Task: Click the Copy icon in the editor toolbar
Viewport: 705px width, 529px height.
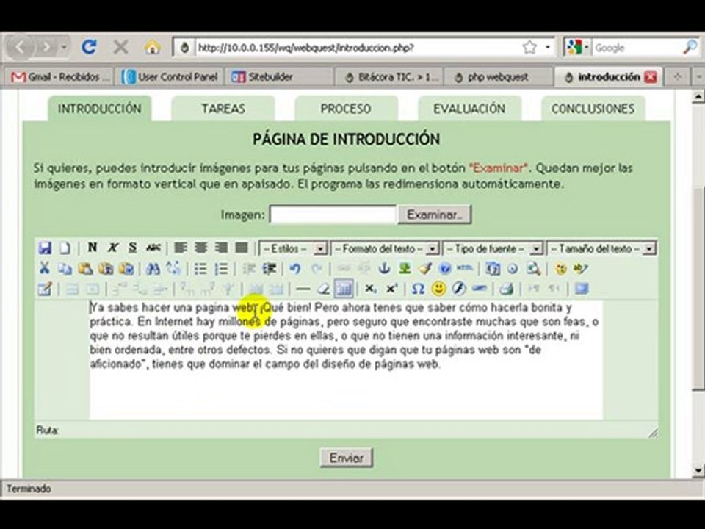Action: 65,269
